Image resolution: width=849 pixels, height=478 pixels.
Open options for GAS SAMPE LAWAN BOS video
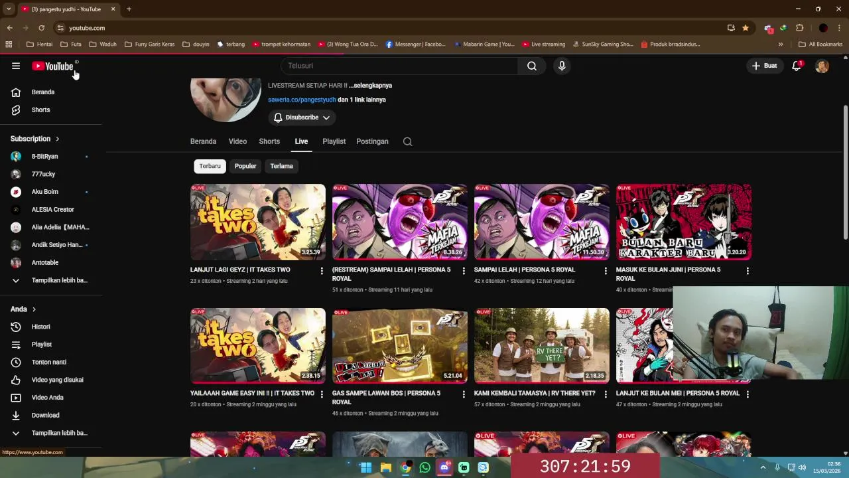[x=464, y=394]
